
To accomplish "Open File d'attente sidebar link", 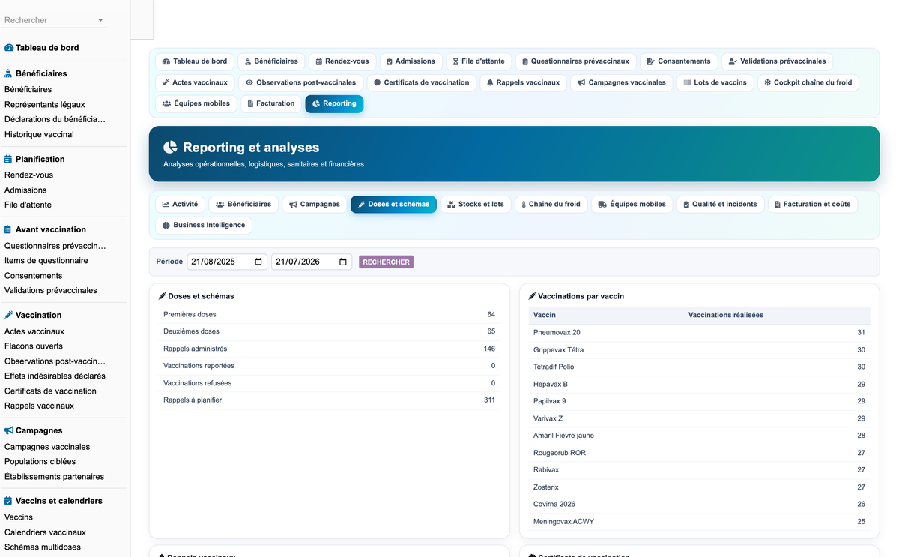I will coord(28,205).
